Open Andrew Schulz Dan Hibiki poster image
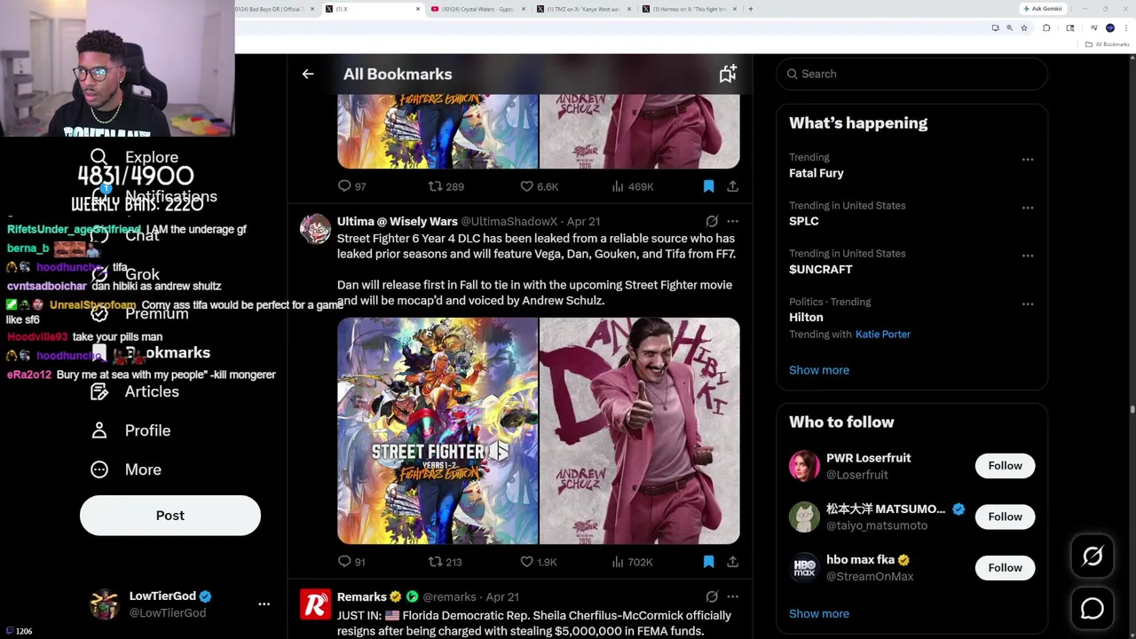The image size is (1136, 639). click(640, 430)
